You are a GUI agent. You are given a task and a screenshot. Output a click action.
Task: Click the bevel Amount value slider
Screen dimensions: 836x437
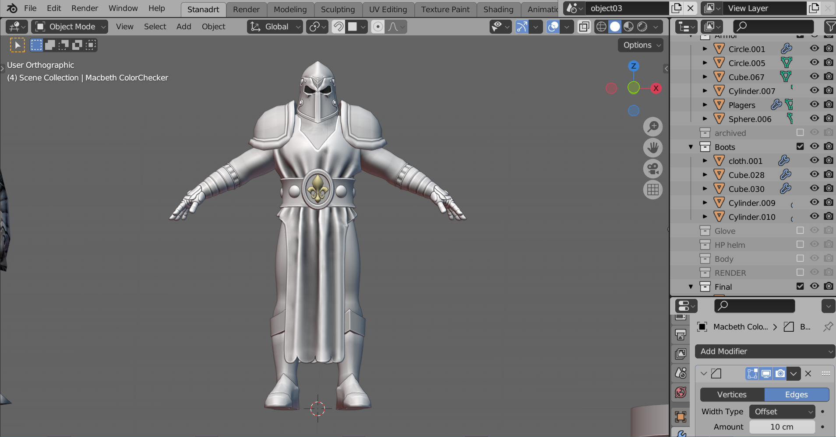coord(782,427)
